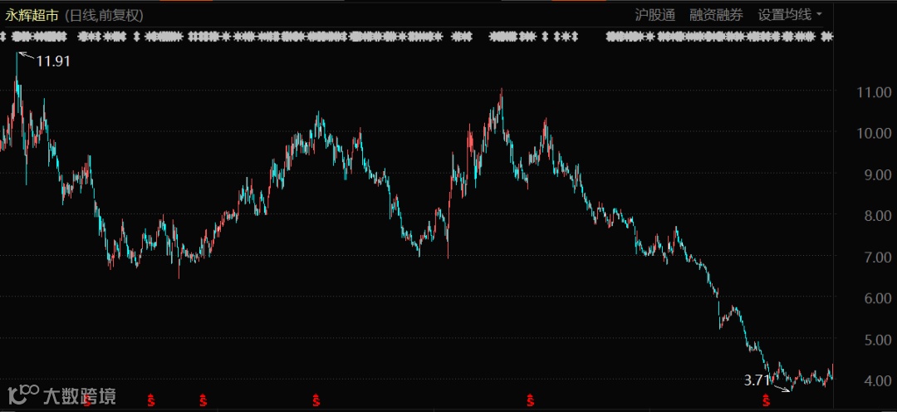The image size is (897, 412).
Task: Click the 3.71 low price annotation
Action: (757, 380)
